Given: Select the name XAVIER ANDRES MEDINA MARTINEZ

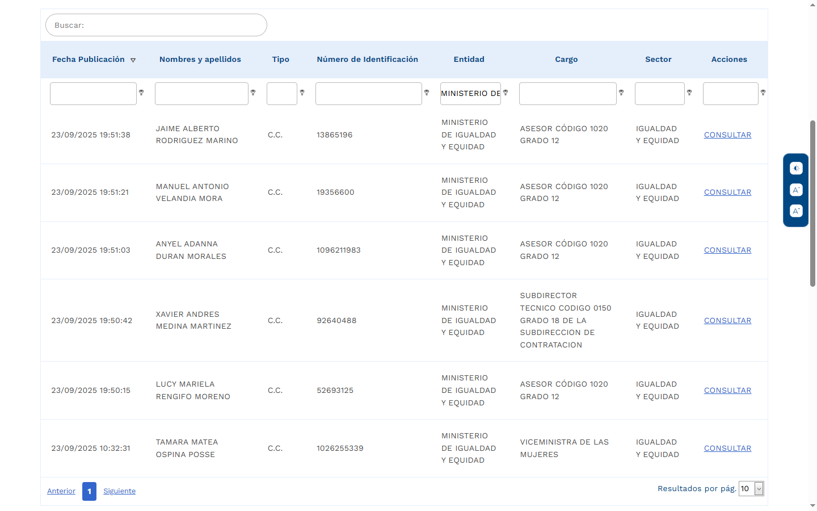Looking at the screenshot, I should tap(193, 320).
